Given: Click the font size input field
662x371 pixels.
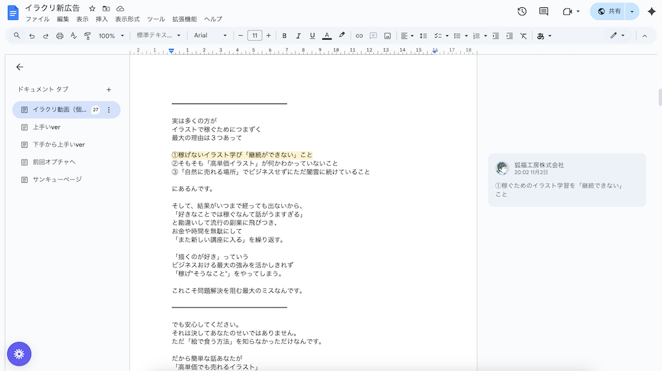Looking at the screenshot, I should click(254, 36).
